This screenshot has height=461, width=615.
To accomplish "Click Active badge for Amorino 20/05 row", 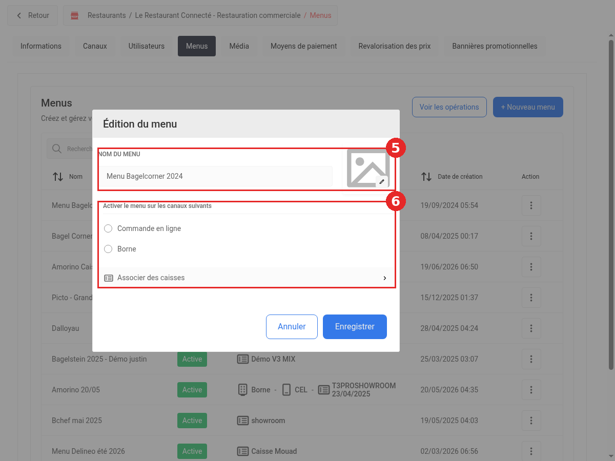I will (192, 390).
